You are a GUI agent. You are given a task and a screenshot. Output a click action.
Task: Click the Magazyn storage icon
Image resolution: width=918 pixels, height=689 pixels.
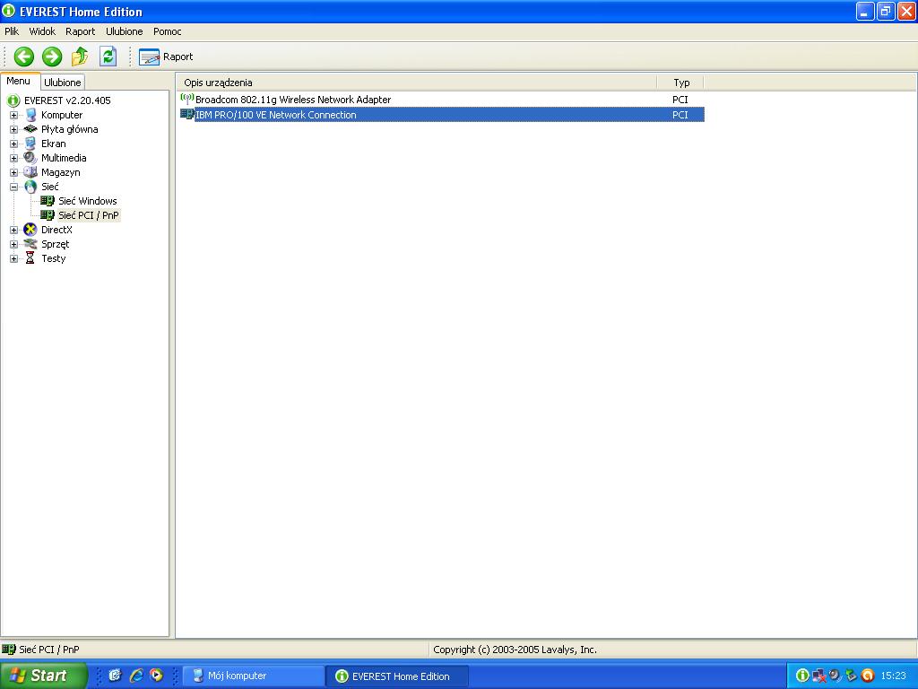tap(30, 172)
